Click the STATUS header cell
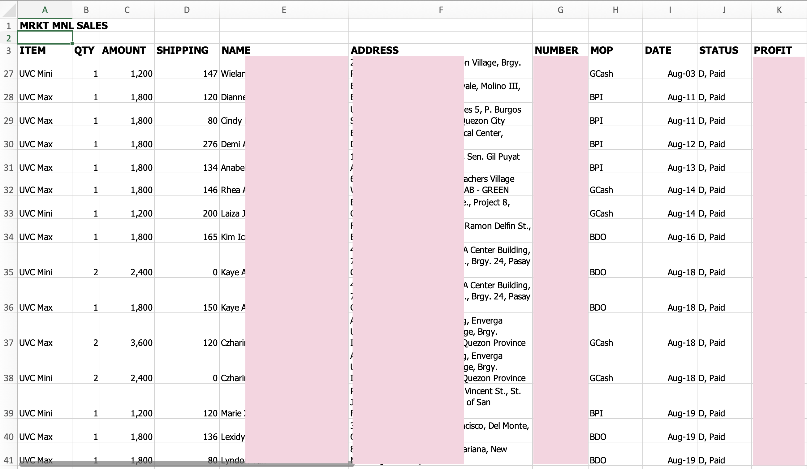807x469 pixels. (x=719, y=50)
